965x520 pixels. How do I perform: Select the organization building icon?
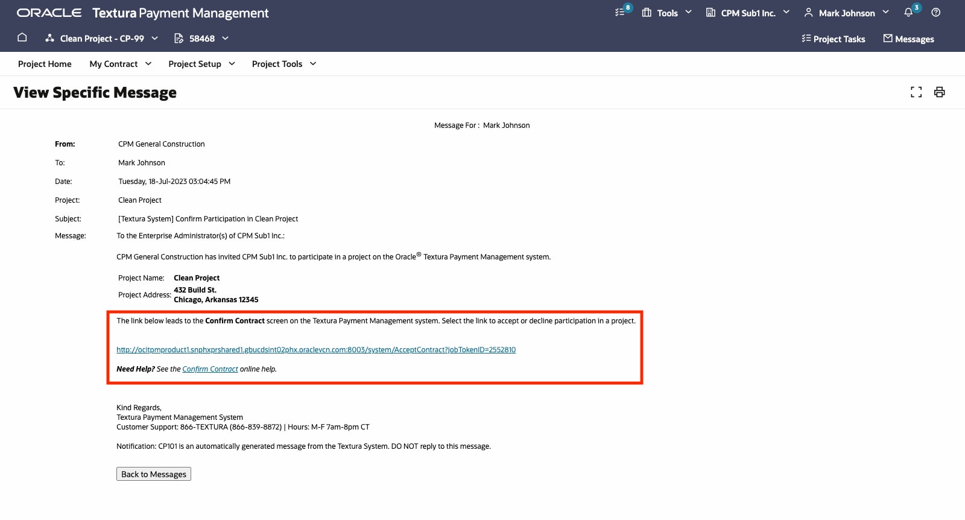point(710,13)
